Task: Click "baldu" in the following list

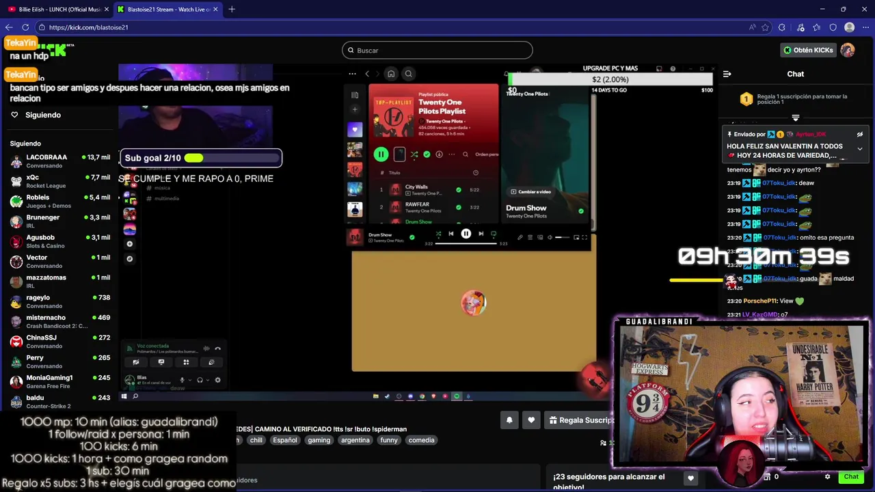Action: tap(35, 398)
